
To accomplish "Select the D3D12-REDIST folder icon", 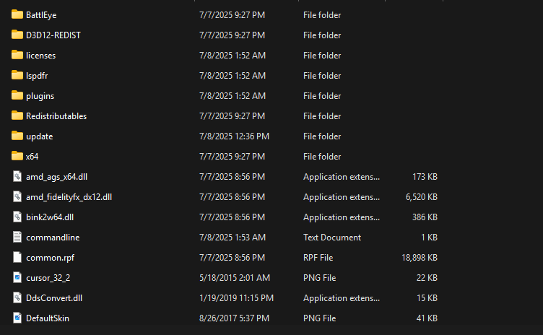I will [18, 35].
